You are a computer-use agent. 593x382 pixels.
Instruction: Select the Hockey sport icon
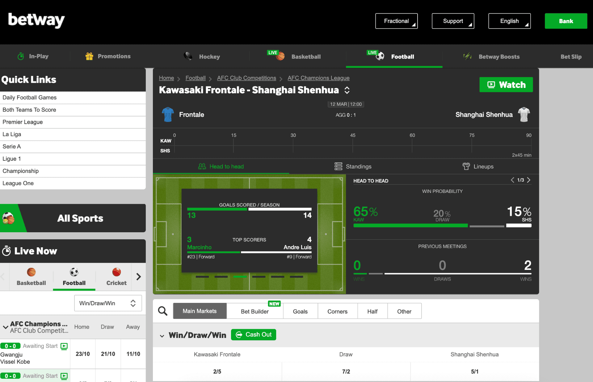click(188, 56)
